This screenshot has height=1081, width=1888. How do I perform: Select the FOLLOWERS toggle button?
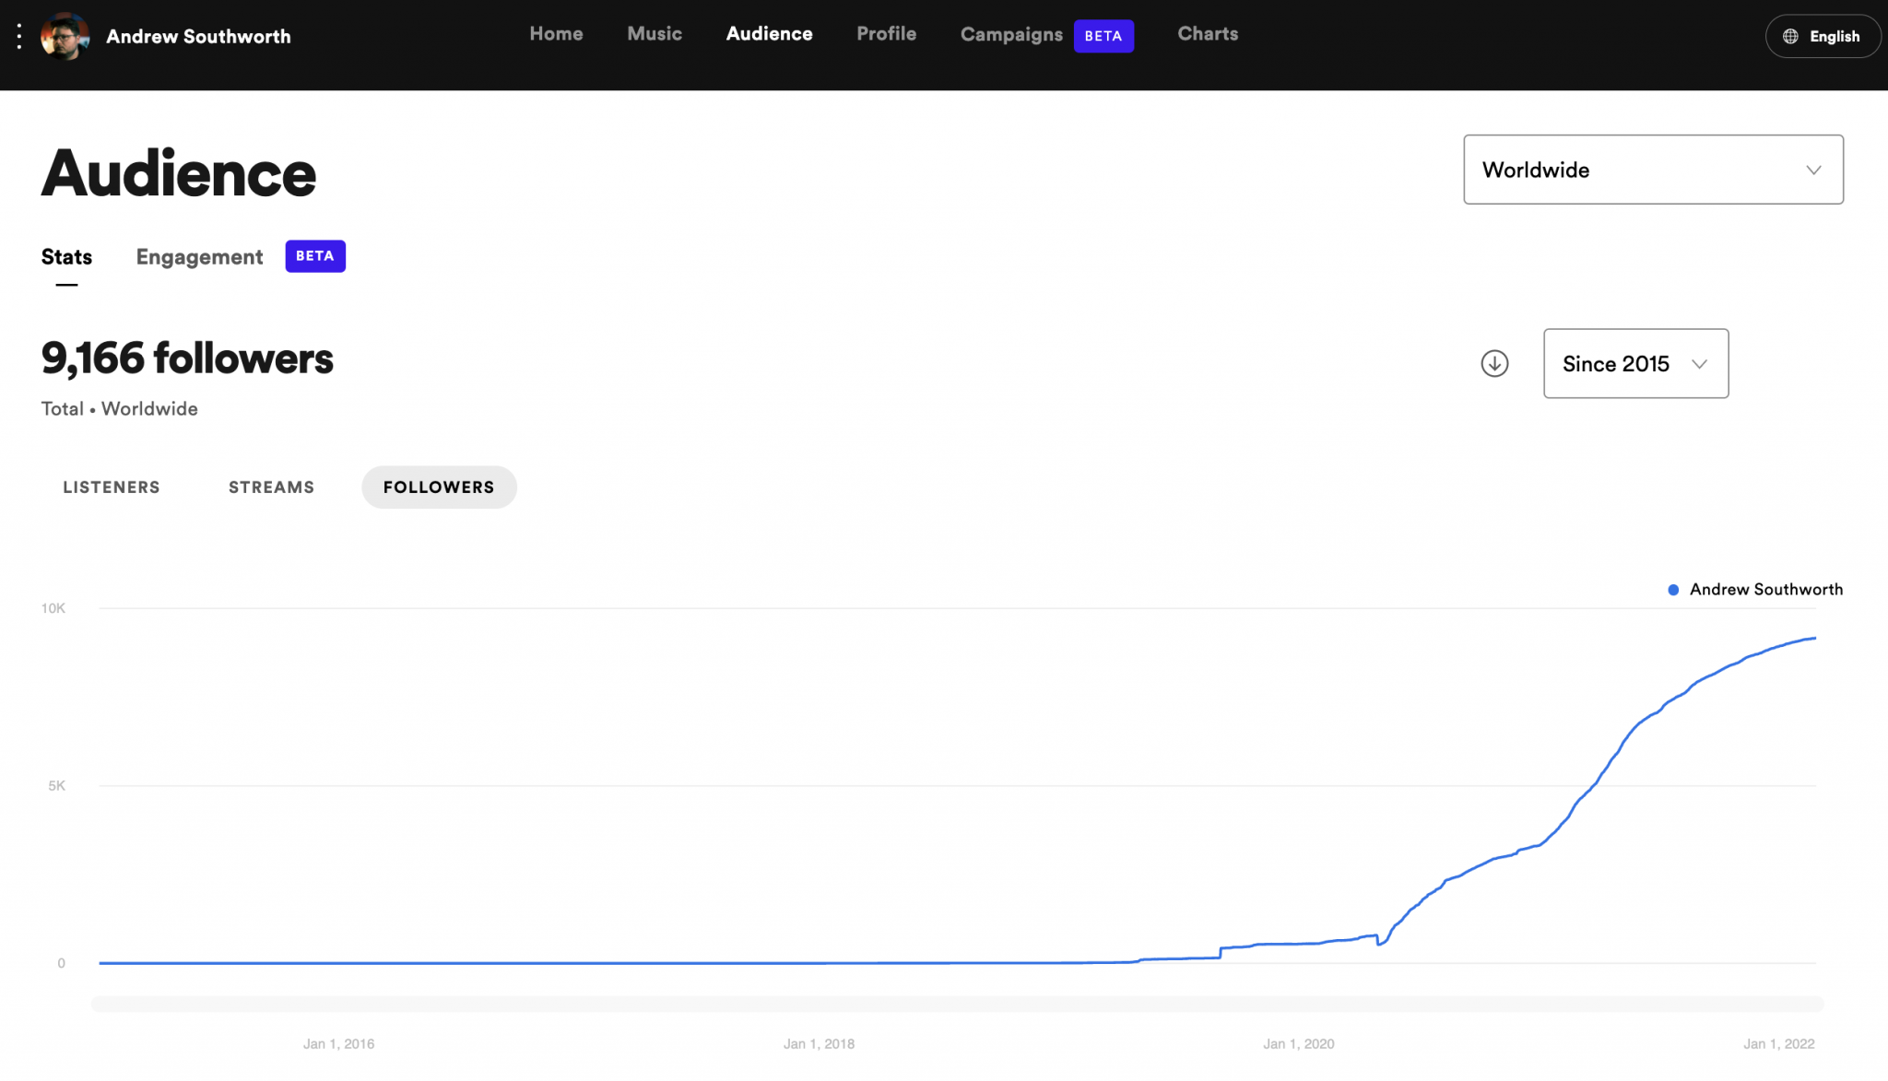click(438, 486)
